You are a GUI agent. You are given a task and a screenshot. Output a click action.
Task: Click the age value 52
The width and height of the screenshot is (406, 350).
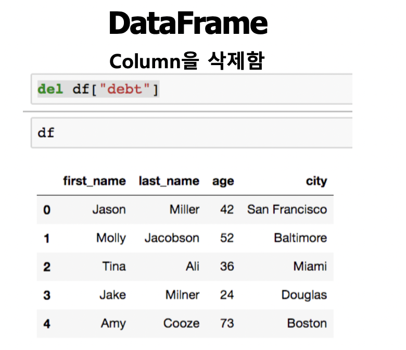(x=227, y=238)
